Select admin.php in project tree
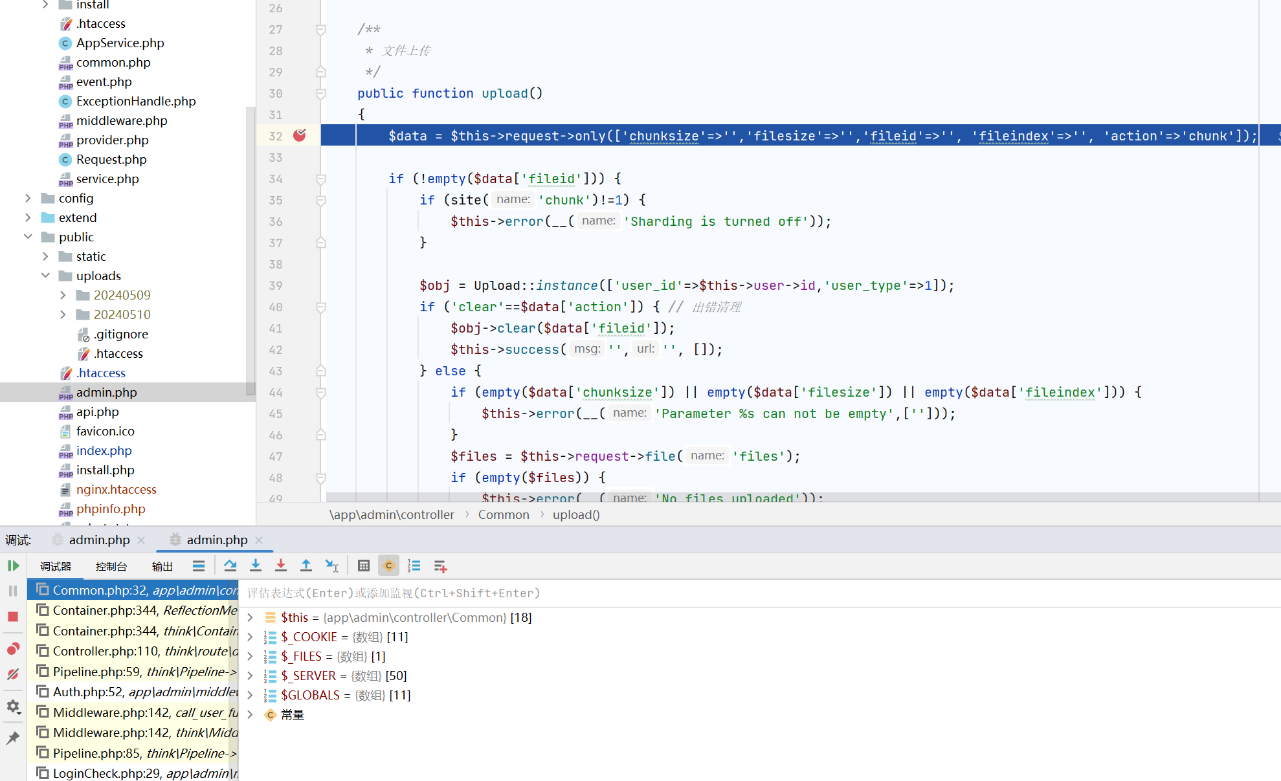This screenshot has width=1281, height=781. (x=107, y=392)
